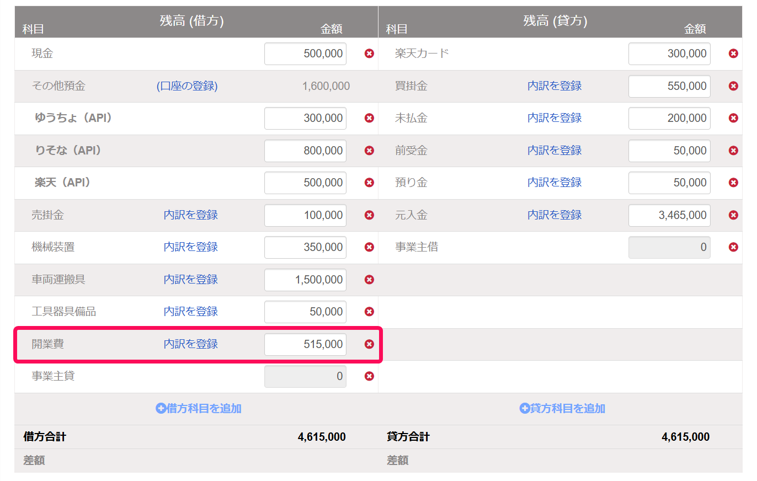Open 内訳を登録 for 買掛金
This screenshot has width=757, height=481.
coord(555,86)
